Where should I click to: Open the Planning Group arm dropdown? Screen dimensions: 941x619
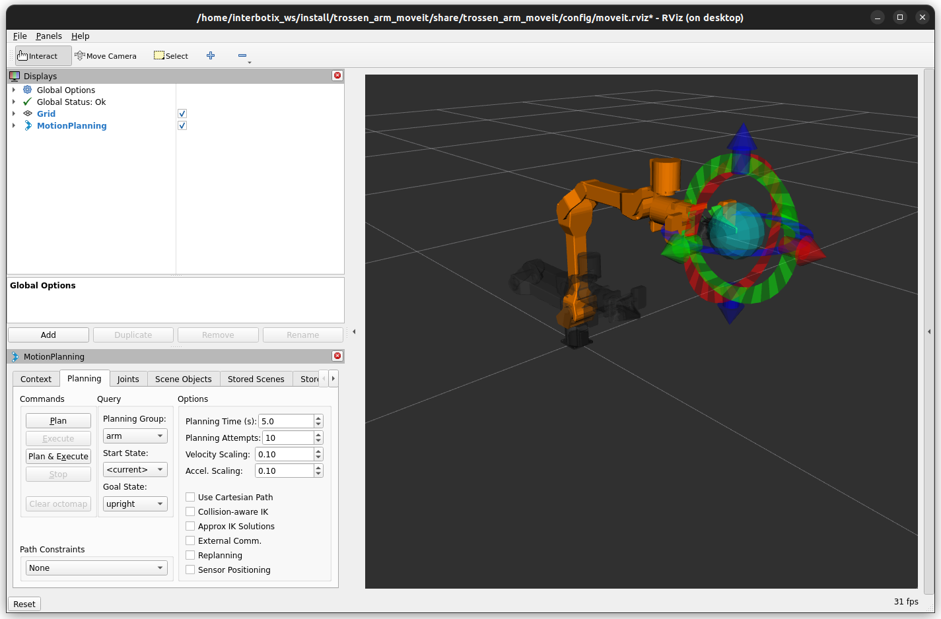(135, 436)
